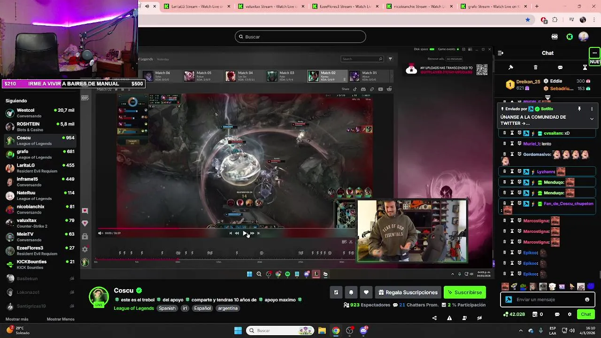The height and width of the screenshot is (338, 601).
Task: Click the irl tag under the title
Action: [185, 308]
